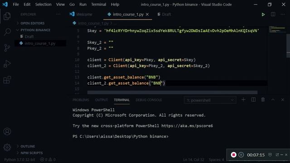Screen dimensions: 290x163
Task: Select Python 3.7.0 32-bit interpreter
Action: point(19,159)
